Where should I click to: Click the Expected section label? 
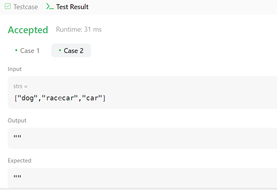pyautogui.click(x=20, y=161)
